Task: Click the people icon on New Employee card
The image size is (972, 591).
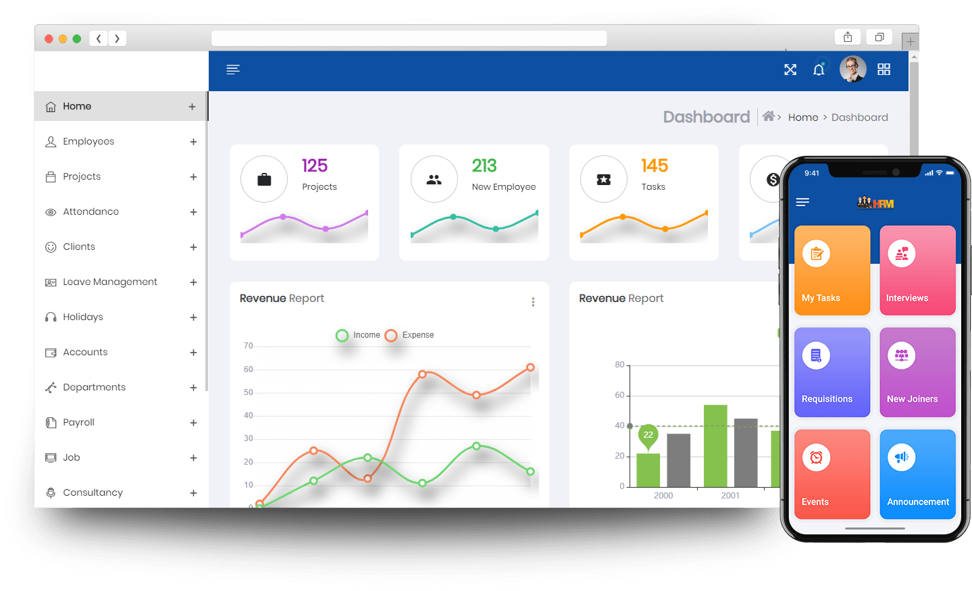Action: pos(434,179)
